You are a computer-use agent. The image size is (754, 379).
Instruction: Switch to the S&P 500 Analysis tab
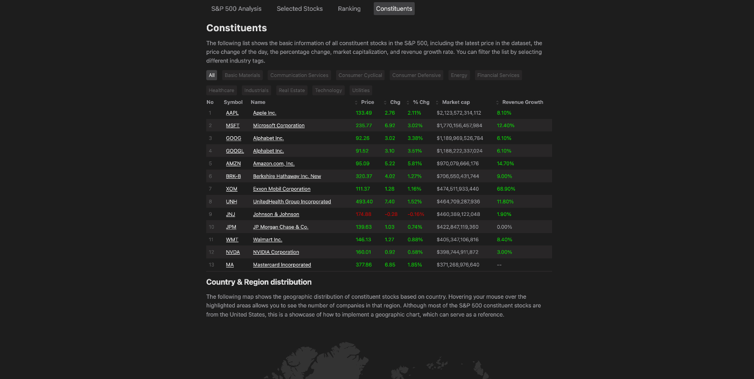(236, 9)
